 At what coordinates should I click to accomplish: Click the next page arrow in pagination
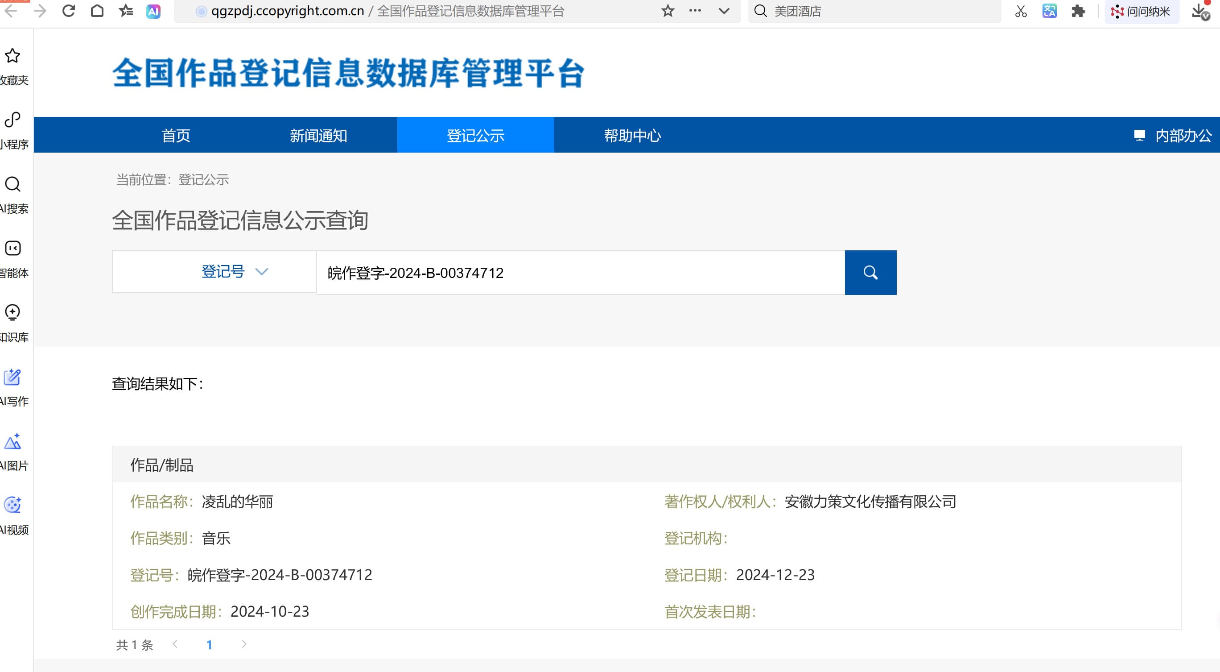tap(244, 644)
